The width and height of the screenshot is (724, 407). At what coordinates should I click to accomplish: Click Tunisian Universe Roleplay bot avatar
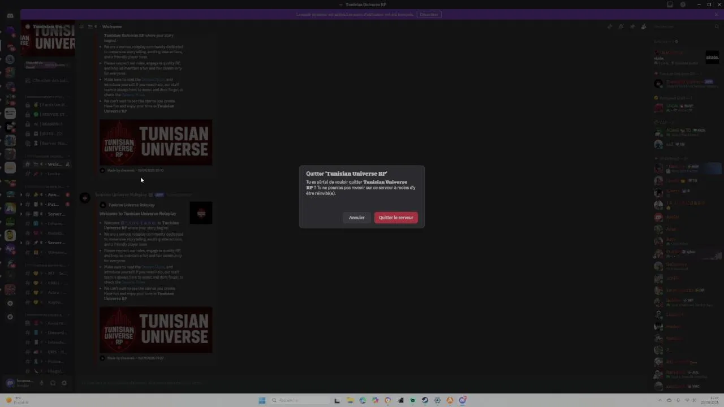(x=85, y=198)
